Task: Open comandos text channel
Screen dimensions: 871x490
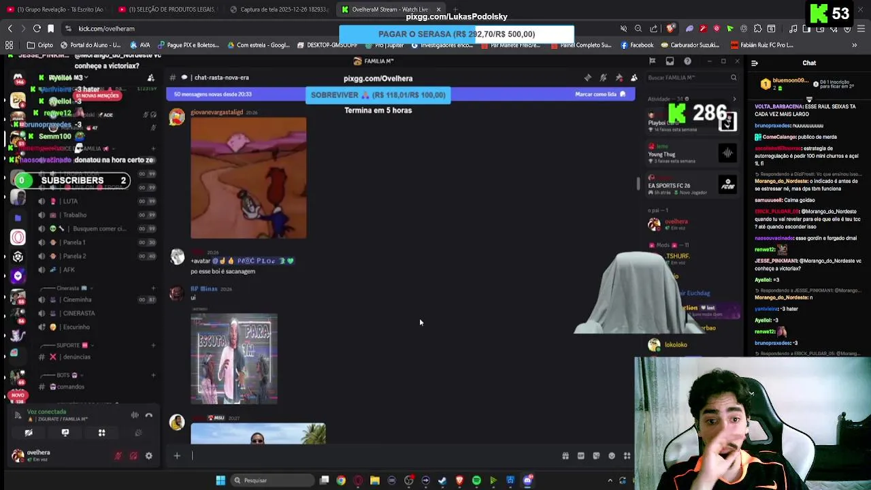Action: [95, 387]
